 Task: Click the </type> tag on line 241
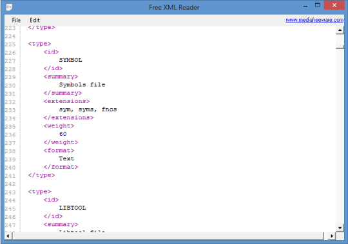click(41, 175)
